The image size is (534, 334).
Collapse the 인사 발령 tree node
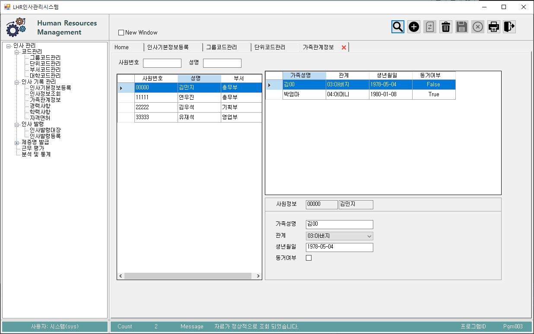[x=17, y=124]
